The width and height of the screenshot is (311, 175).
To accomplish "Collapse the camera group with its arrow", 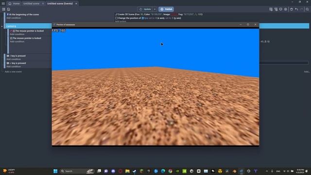I will click(2, 26).
